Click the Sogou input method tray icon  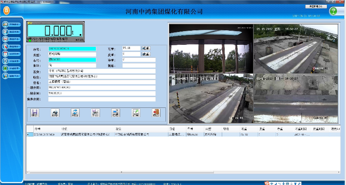click(267, 183)
